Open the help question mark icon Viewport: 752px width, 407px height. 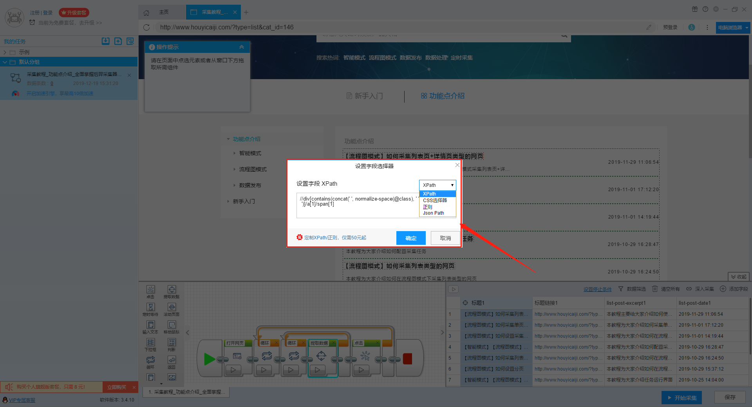click(705, 9)
